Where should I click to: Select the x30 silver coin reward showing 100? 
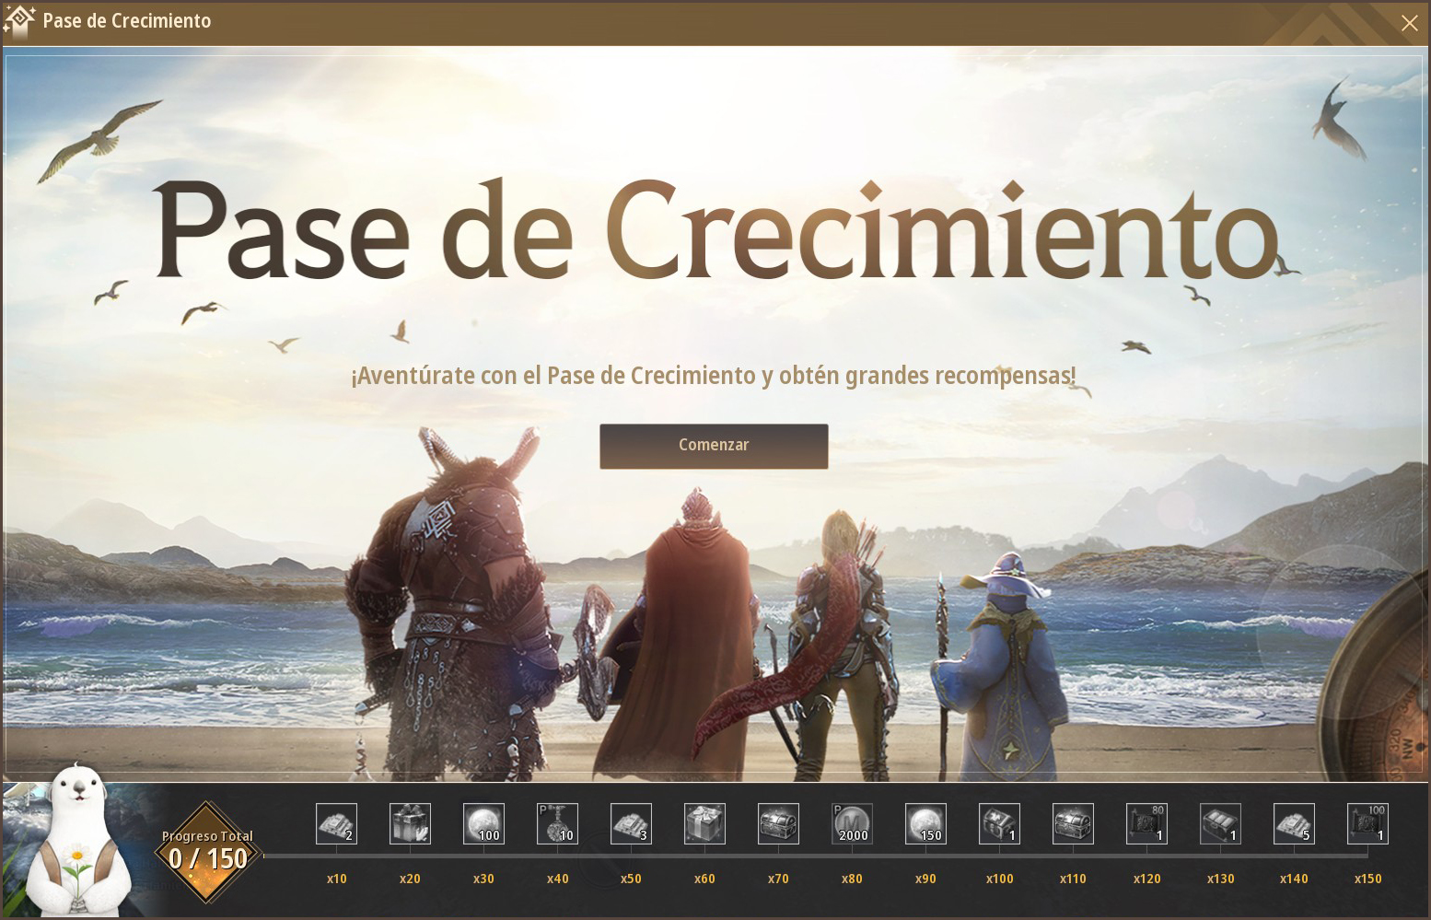coord(483,823)
